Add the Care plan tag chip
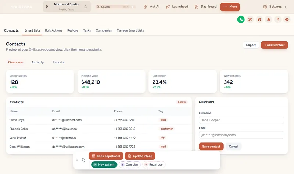The width and height of the screenshot is (294, 174). (x=130, y=164)
